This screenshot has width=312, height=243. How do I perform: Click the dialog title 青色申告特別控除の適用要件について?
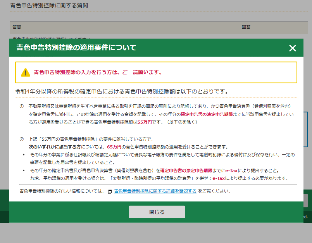(x=76, y=48)
